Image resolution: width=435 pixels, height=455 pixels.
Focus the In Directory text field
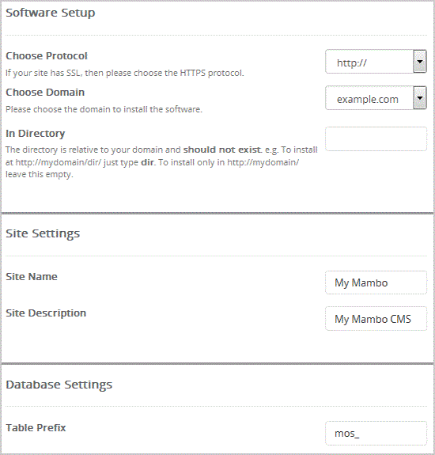(x=376, y=138)
